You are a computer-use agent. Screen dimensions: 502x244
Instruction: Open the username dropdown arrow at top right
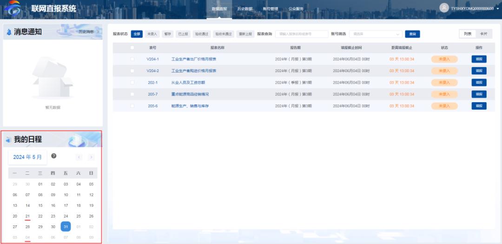[x=498, y=9]
